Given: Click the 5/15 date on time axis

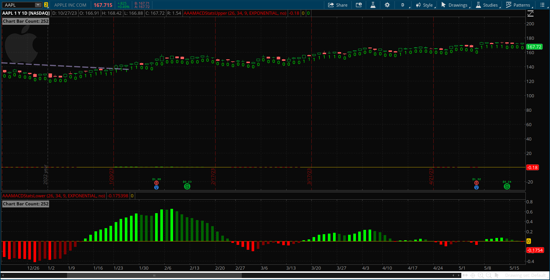Looking at the screenshot, I should pyautogui.click(x=514, y=268).
